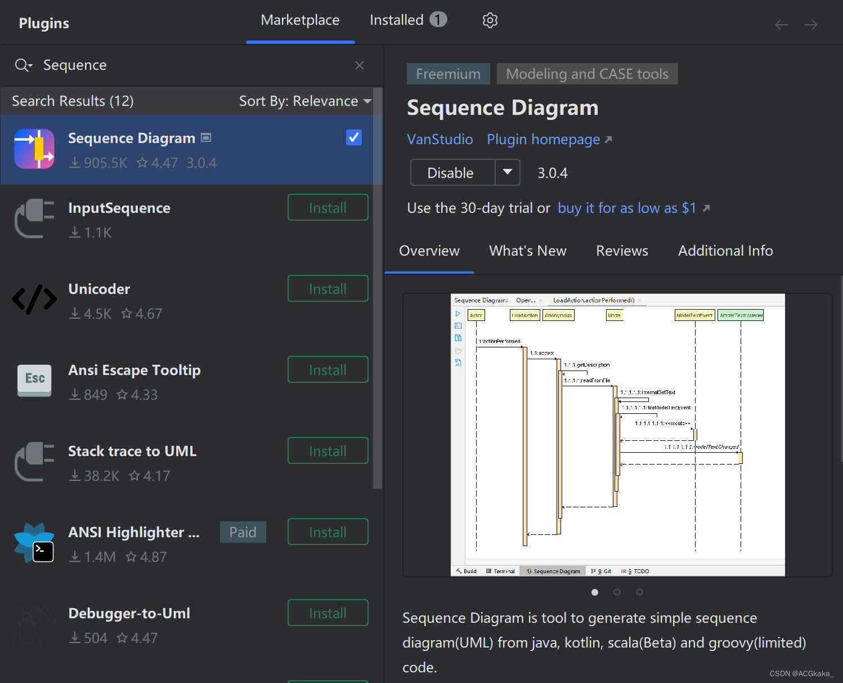The width and height of the screenshot is (843, 683).
Task: Open the Overview tab
Action: coord(429,251)
